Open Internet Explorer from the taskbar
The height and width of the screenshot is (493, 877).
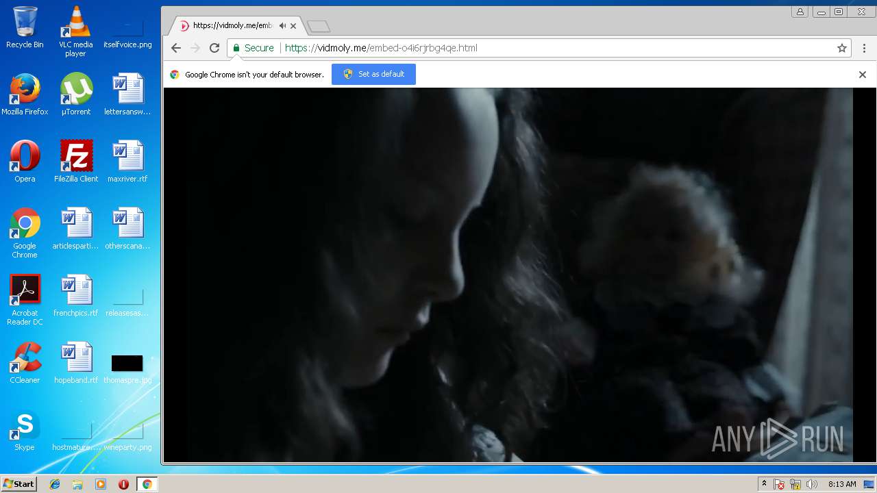pos(55,484)
